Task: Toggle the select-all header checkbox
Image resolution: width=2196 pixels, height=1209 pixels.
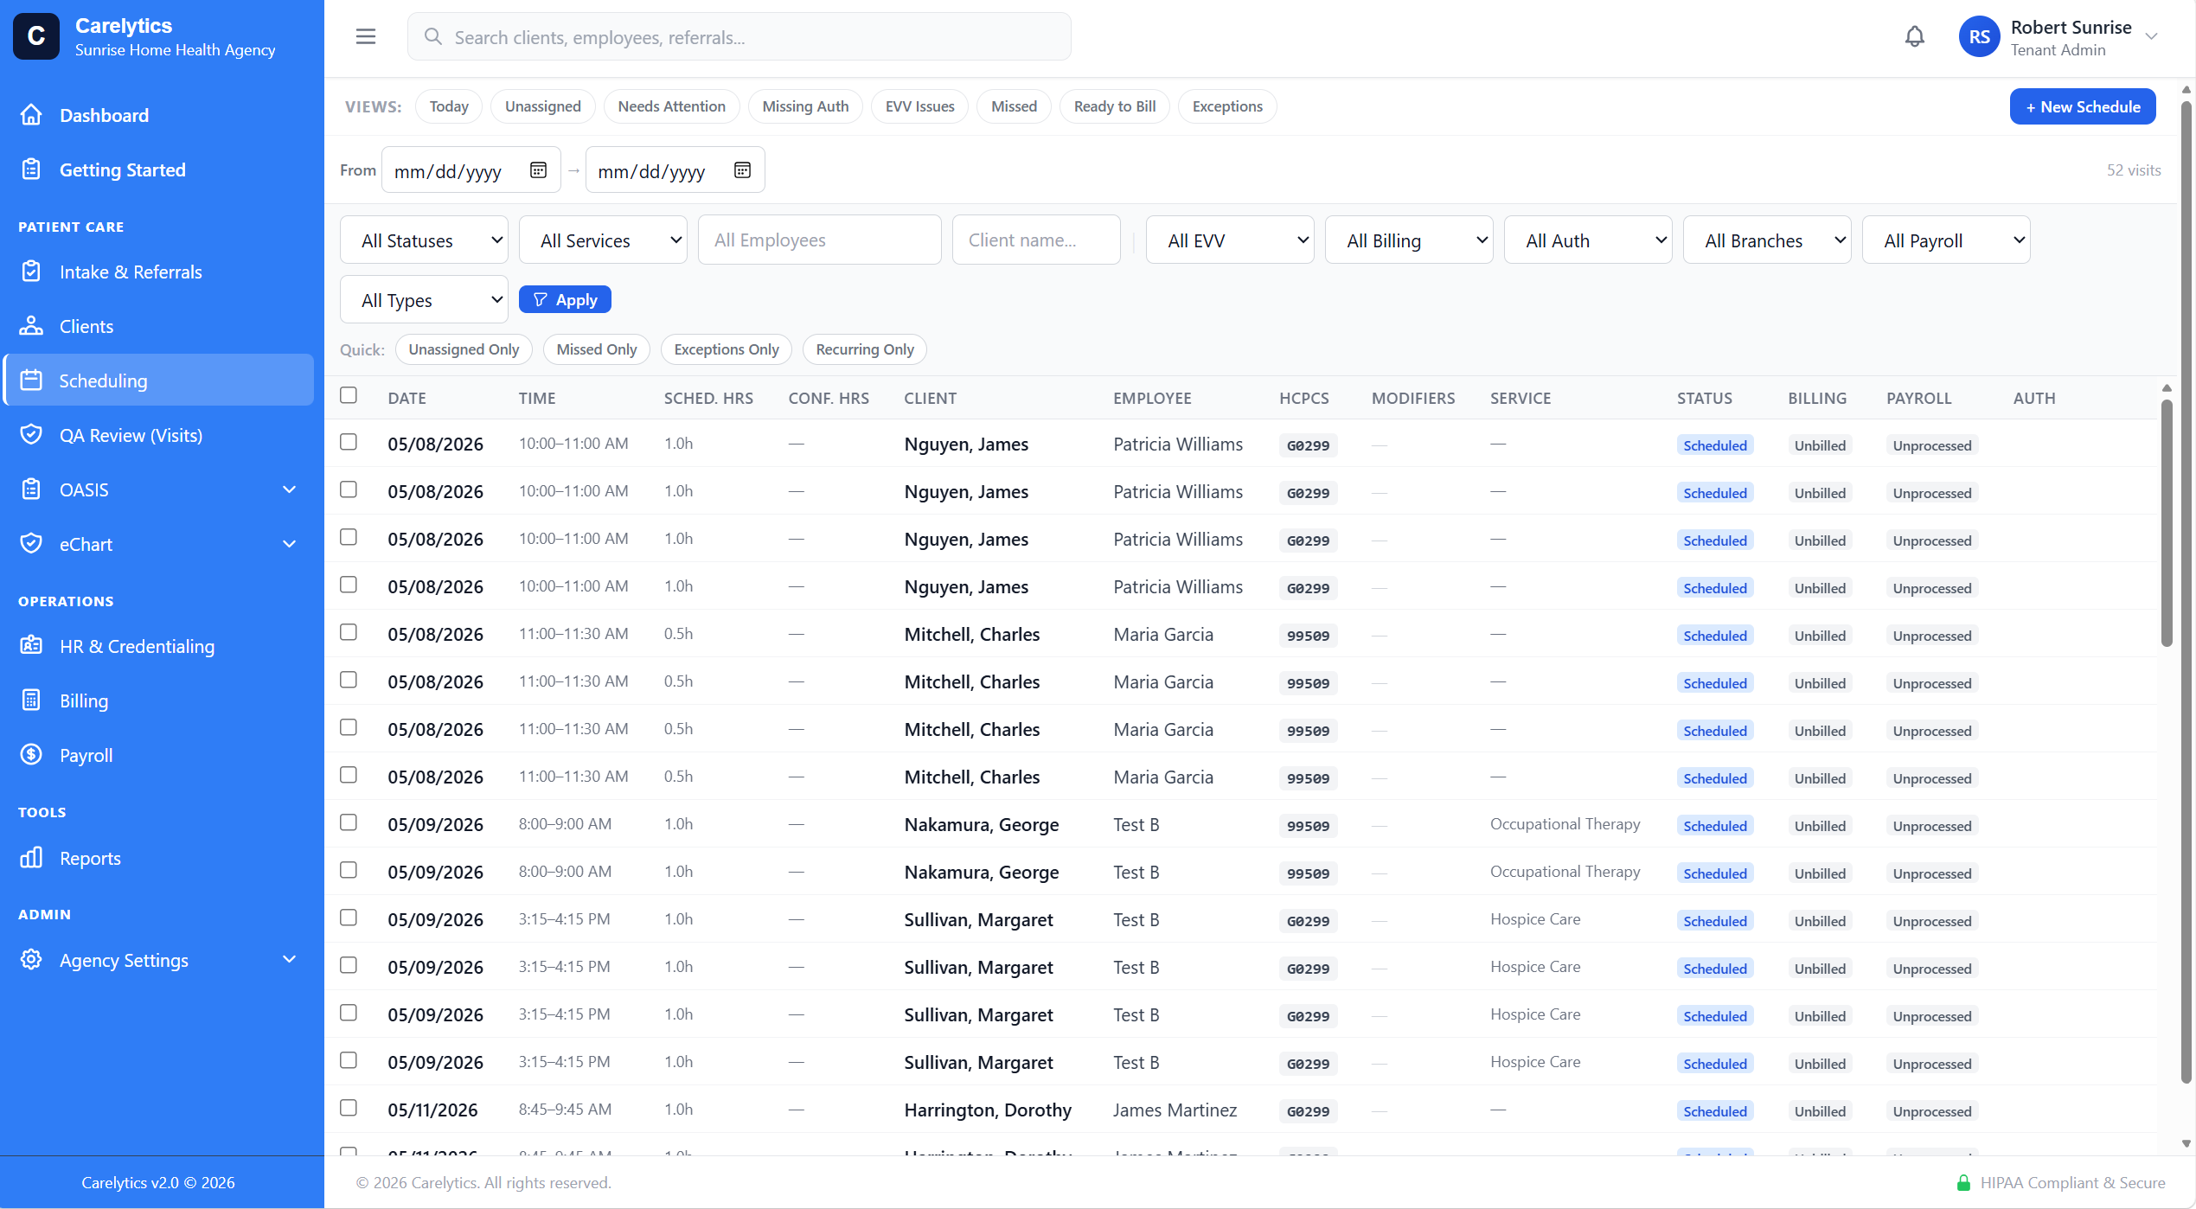Action: [349, 395]
